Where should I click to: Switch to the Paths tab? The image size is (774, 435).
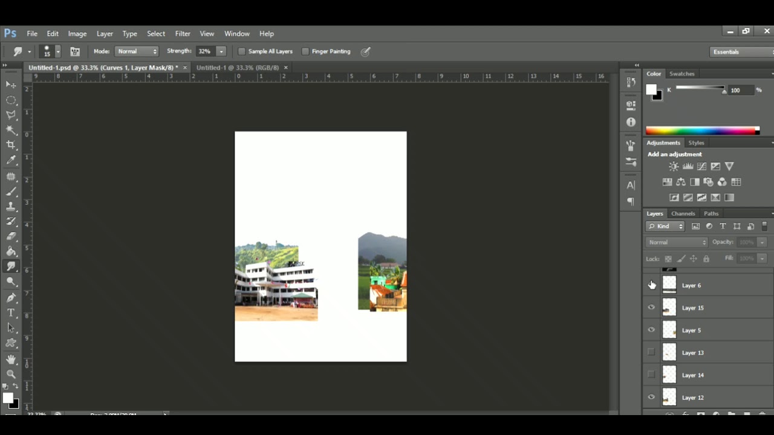(711, 213)
